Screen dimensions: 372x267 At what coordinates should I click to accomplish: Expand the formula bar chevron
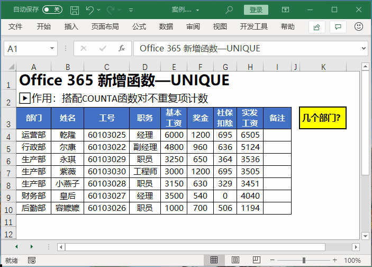(x=363, y=48)
